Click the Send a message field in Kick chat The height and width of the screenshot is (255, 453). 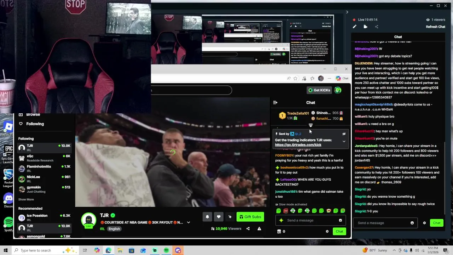pyautogui.click(x=311, y=220)
